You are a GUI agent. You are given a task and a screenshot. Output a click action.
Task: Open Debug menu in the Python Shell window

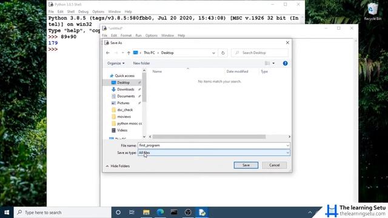pos(83,12)
